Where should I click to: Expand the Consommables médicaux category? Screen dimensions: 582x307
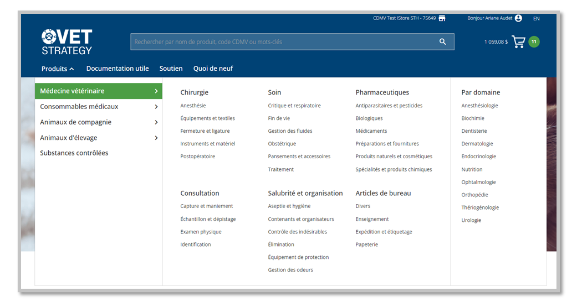point(98,107)
